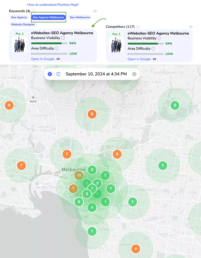
Task: Click the info icon beside Competitors (117)
Action: 138,27
